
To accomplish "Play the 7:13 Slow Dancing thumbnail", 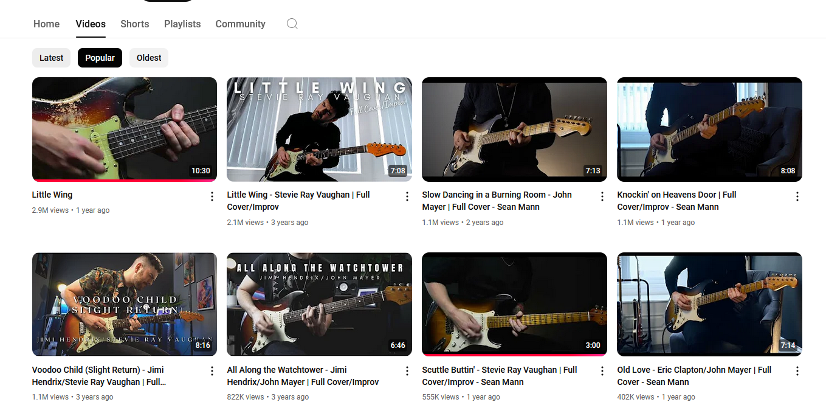I will coord(515,129).
